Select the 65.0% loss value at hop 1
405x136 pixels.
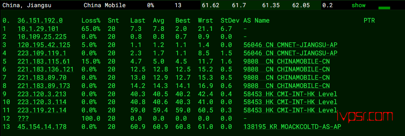click(x=91, y=29)
